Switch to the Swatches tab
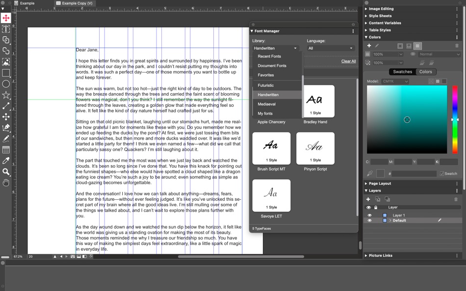Image resolution: width=466 pixels, height=291 pixels. (x=402, y=72)
